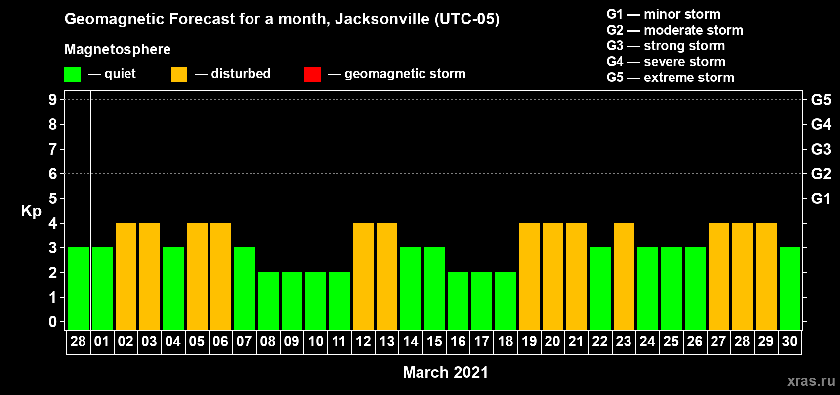Screen dimensions: 840x395
Task: Click the date cell "12" on the x-axis
Action: [363, 342]
